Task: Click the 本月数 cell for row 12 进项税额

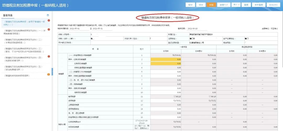Action: [x=166, y=101]
